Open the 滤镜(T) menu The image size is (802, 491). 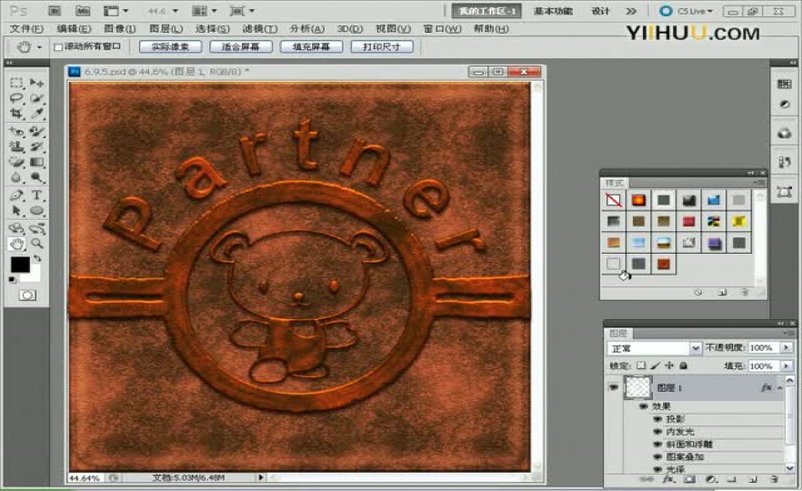tap(260, 29)
